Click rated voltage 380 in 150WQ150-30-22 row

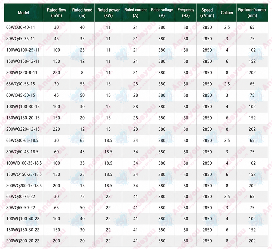tap(162, 230)
